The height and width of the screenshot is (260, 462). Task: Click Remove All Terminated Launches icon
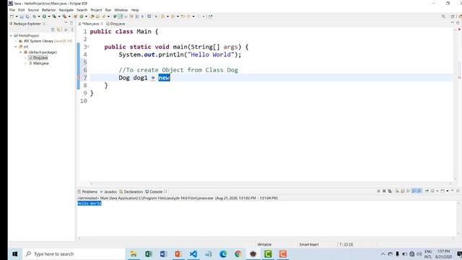tap(390, 191)
